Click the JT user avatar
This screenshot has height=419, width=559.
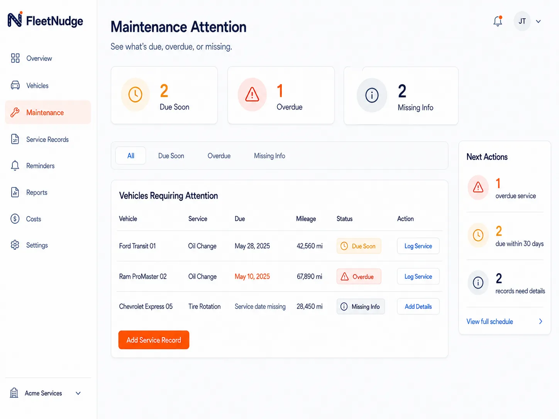pyautogui.click(x=522, y=21)
